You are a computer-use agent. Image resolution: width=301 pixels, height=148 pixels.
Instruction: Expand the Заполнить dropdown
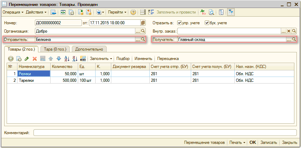tap(101, 59)
